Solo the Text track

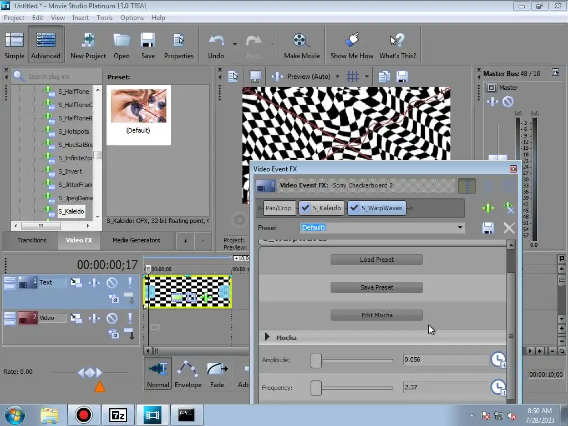tap(130, 282)
